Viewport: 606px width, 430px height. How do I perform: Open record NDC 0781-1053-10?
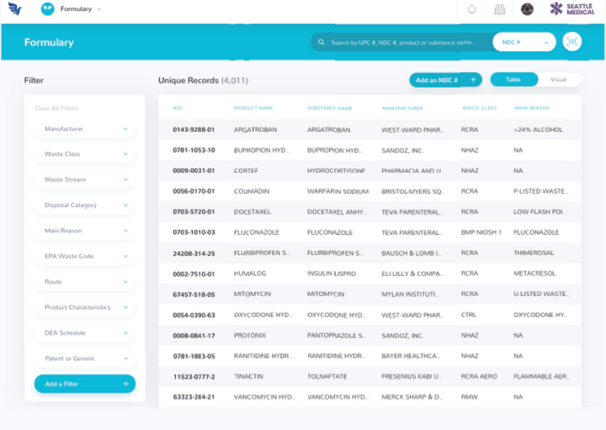194,150
